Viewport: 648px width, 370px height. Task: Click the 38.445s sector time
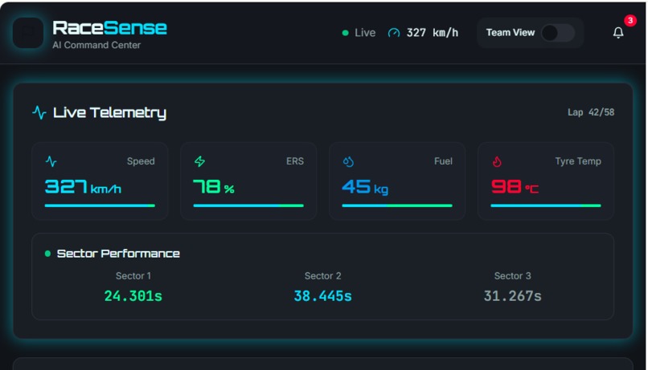[x=322, y=295]
